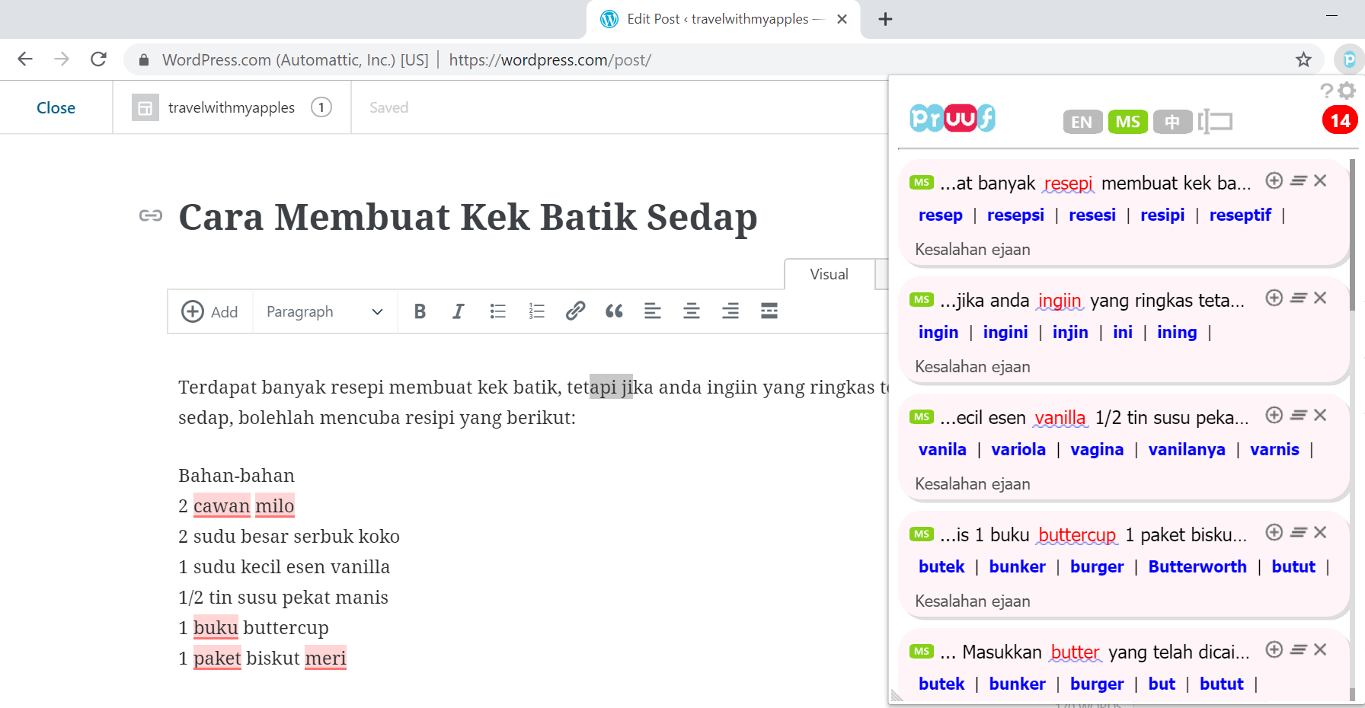Choose suggestion 'vanila'
The height and width of the screenshot is (708, 1365).
tap(942, 450)
